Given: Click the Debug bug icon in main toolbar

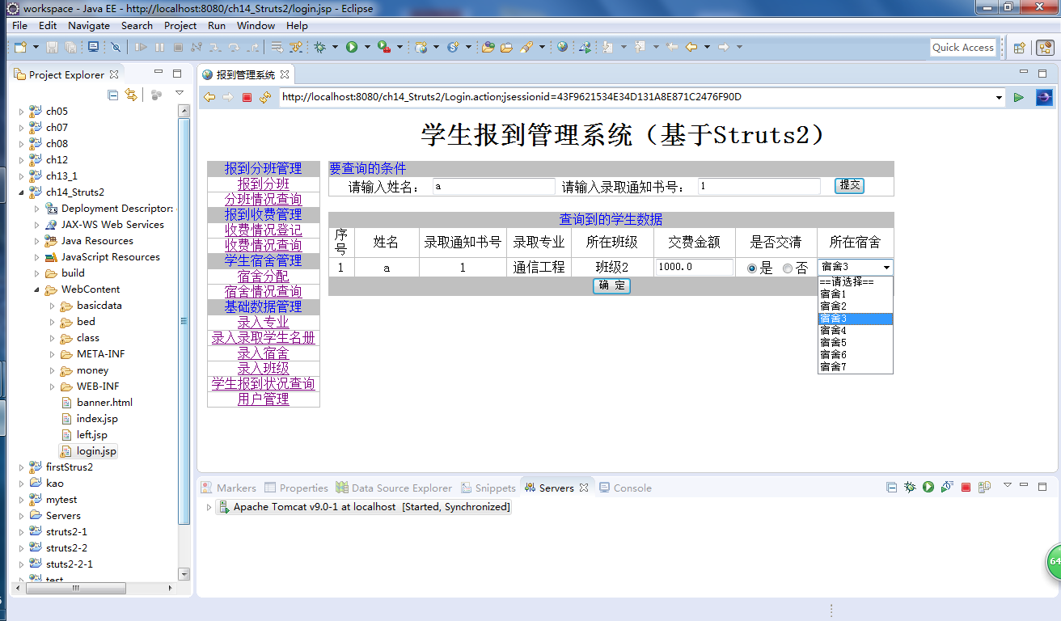Looking at the screenshot, I should point(319,47).
